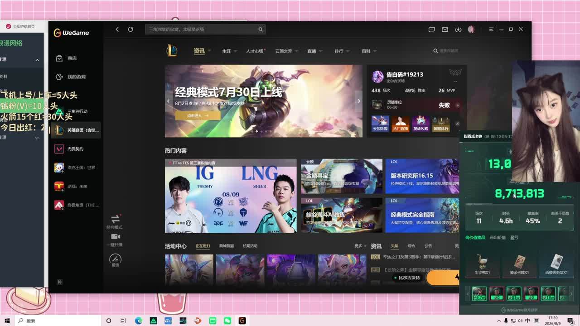
Task: Open the WeGame hamburger main menu
Action: (491, 29)
